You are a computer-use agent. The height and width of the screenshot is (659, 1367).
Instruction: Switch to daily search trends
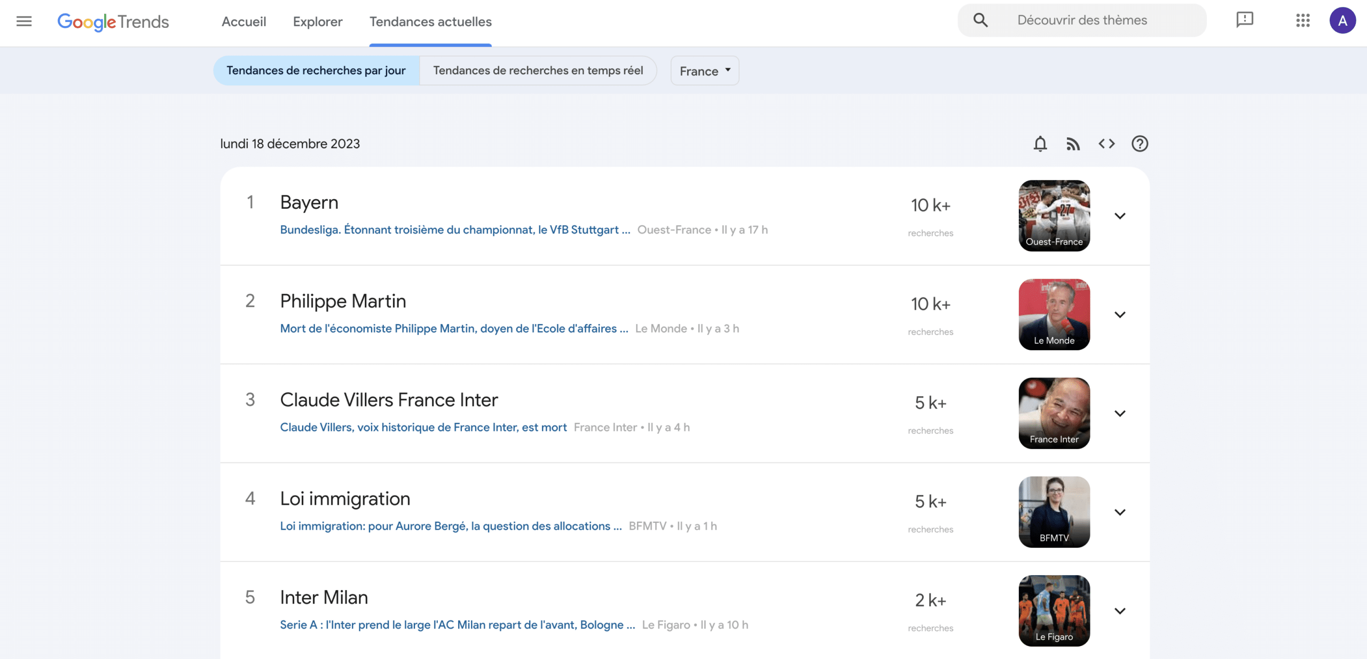(x=316, y=70)
